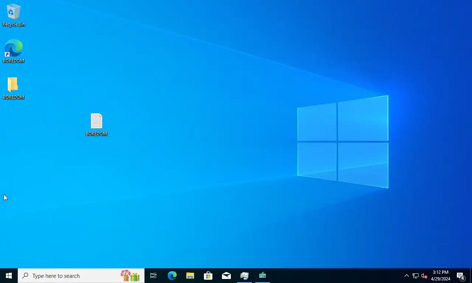Open File Explorer from the taskbar
This screenshot has height=283, width=472.
[190, 276]
